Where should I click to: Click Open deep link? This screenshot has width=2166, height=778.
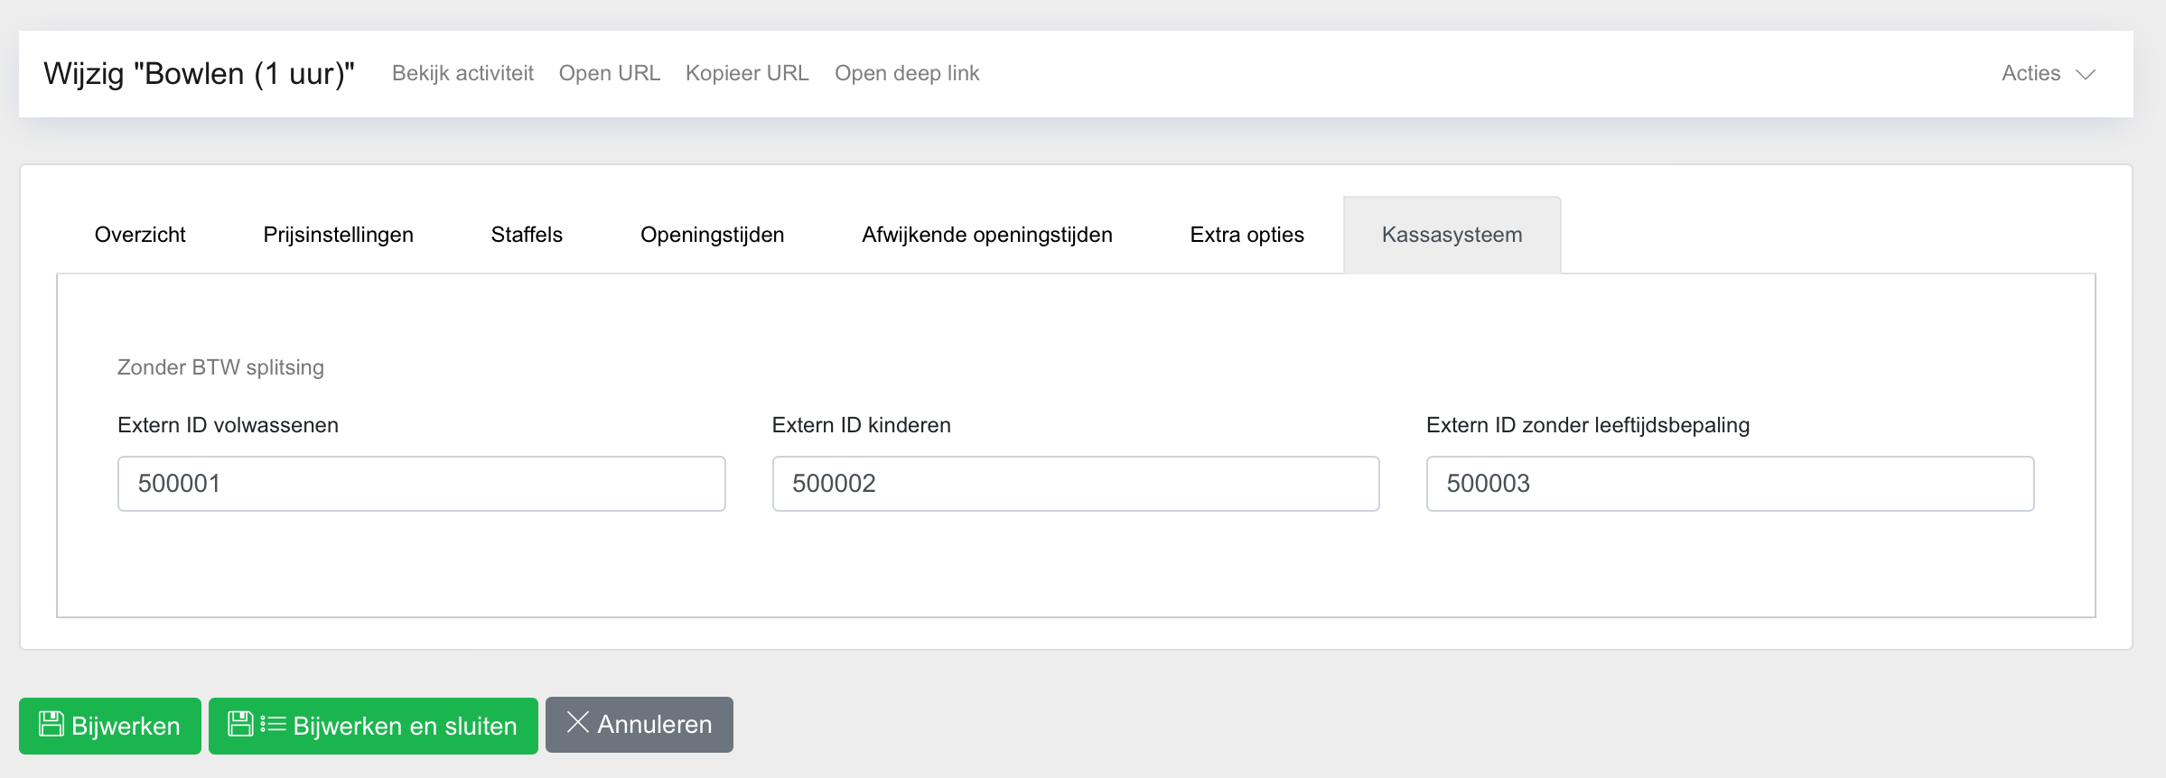pyautogui.click(x=906, y=73)
